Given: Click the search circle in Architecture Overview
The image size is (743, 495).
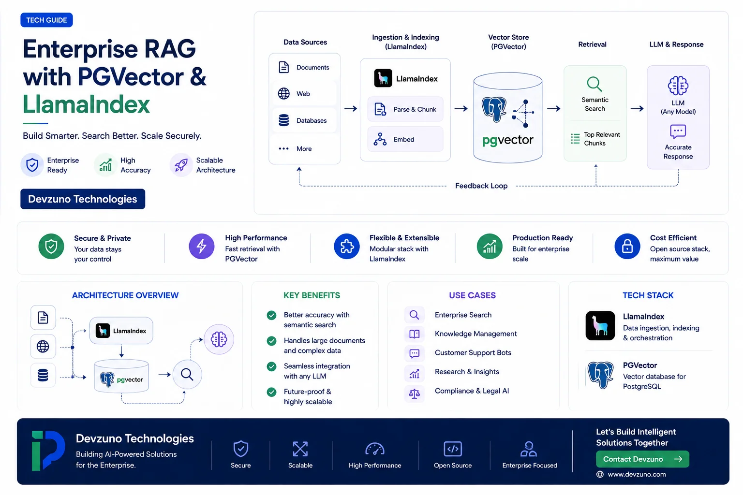Looking at the screenshot, I should [x=187, y=374].
